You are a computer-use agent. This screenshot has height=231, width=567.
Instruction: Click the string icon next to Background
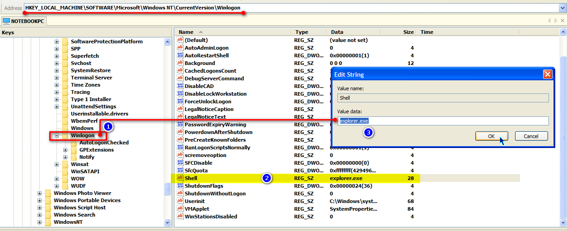pyautogui.click(x=180, y=63)
